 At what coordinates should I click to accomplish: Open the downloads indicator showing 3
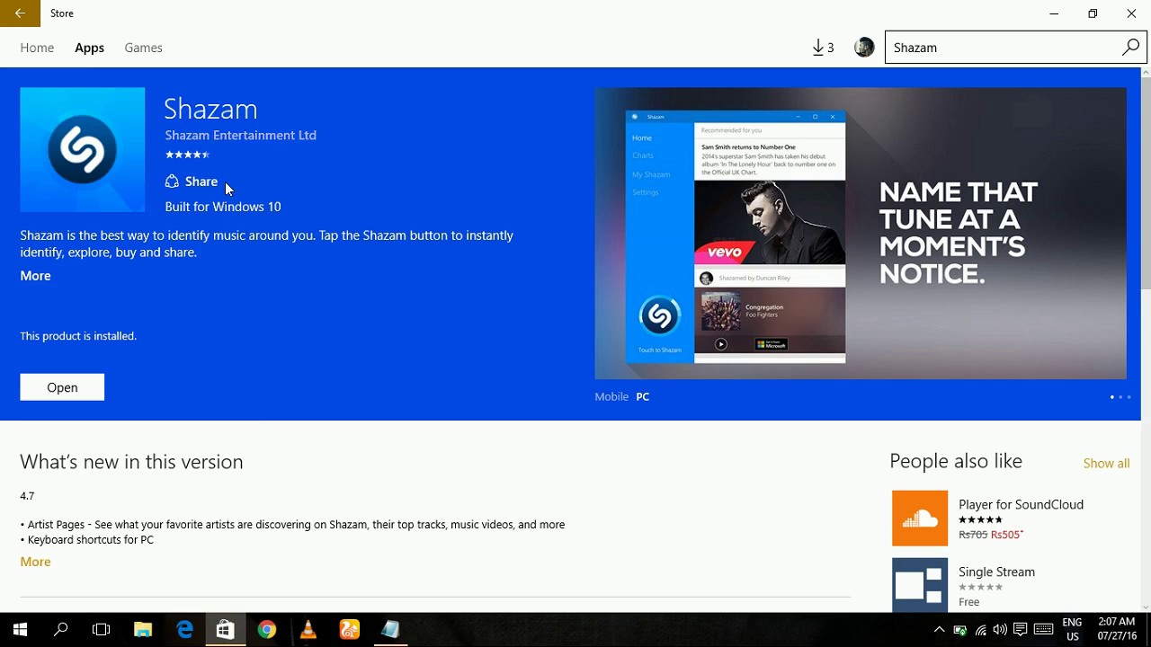(x=823, y=48)
